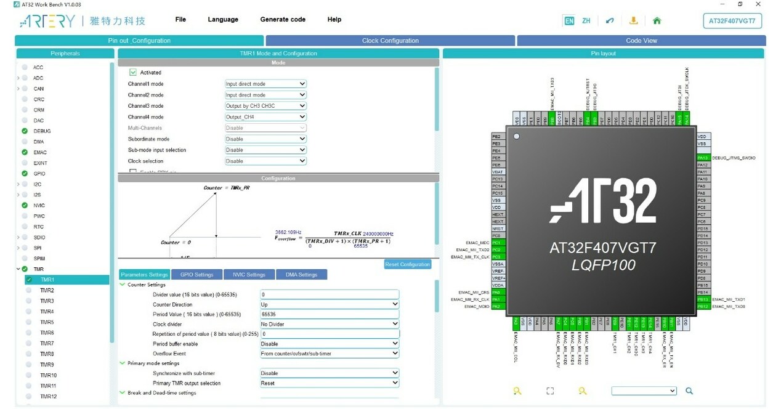Switch interface language with EN icon
This screenshot has width=781, height=409.
click(569, 20)
